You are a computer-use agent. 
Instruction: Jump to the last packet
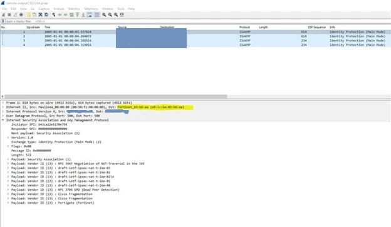coord(83,15)
